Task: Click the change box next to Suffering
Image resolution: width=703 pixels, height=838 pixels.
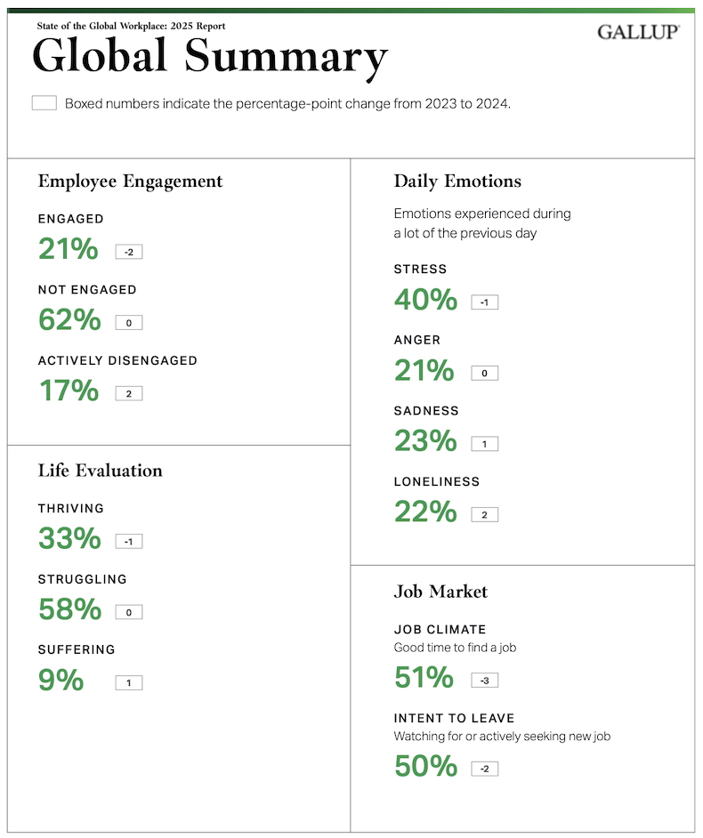Action: (129, 683)
